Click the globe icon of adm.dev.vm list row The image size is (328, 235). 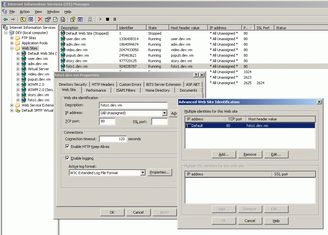[63, 44]
